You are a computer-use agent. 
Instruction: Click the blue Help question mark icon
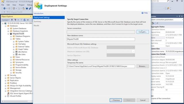coord(143,13)
